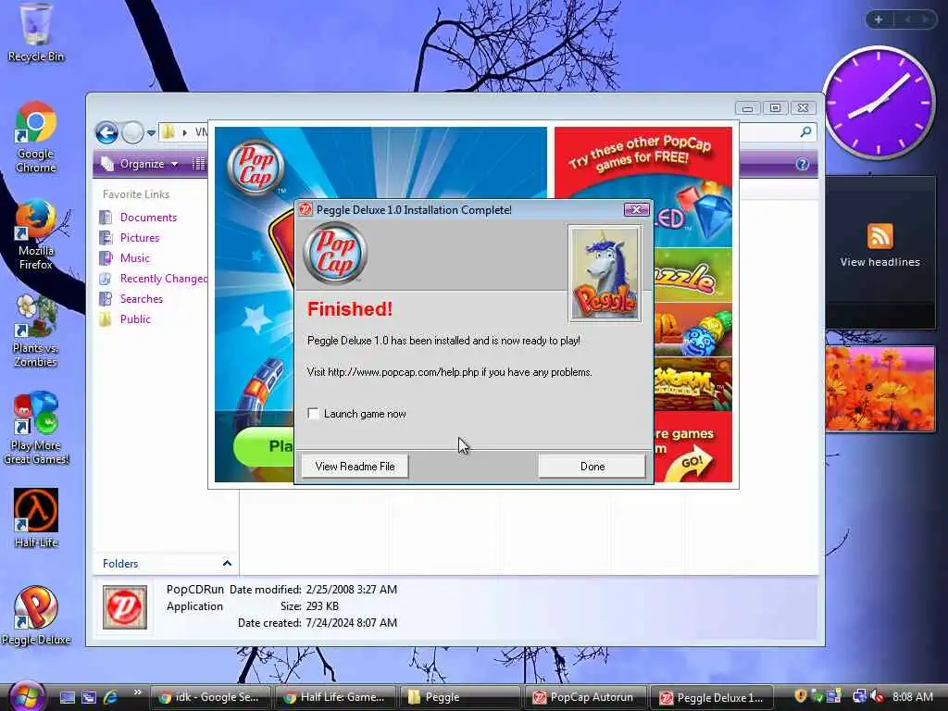Click Switch between windows quick launch icon
Screen dimensions: 948x711
pos(89,697)
